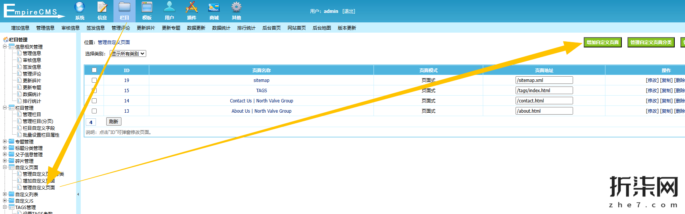Screen dimensions: 685x214
Task: Click the /about.html address field
Action: (x=544, y=111)
